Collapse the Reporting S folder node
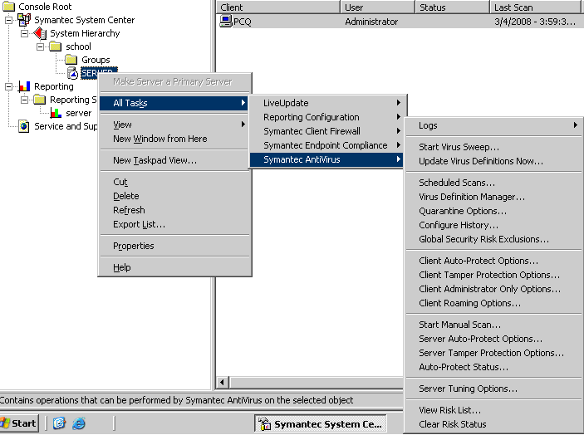The height and width of the screenshot is (435, 584). (24, 100)
